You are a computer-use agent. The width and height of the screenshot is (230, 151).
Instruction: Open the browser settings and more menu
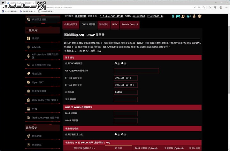[x=226, y=7]
